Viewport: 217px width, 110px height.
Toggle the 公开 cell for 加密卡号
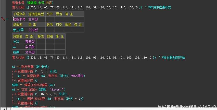click(x=50, y=19)
